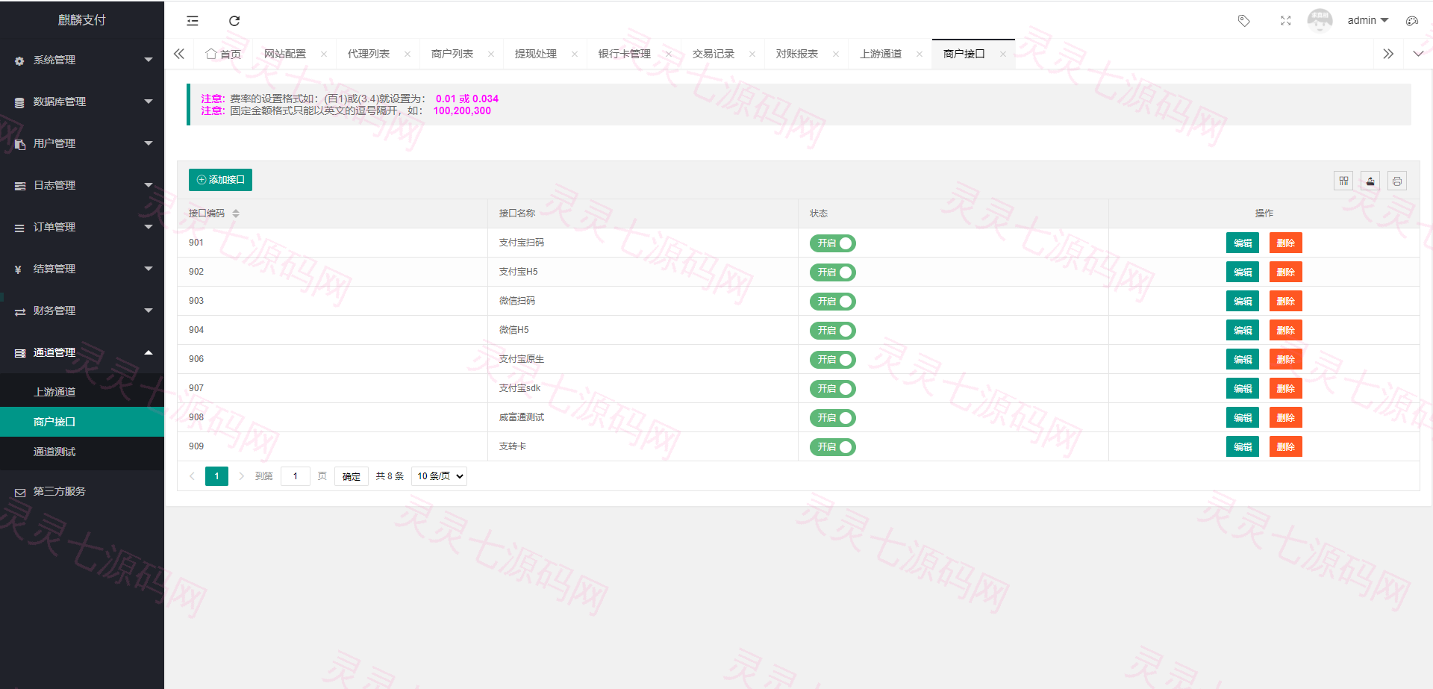
Task: Toggle the fullscreen icon in the header
Action: (1285, 21)
